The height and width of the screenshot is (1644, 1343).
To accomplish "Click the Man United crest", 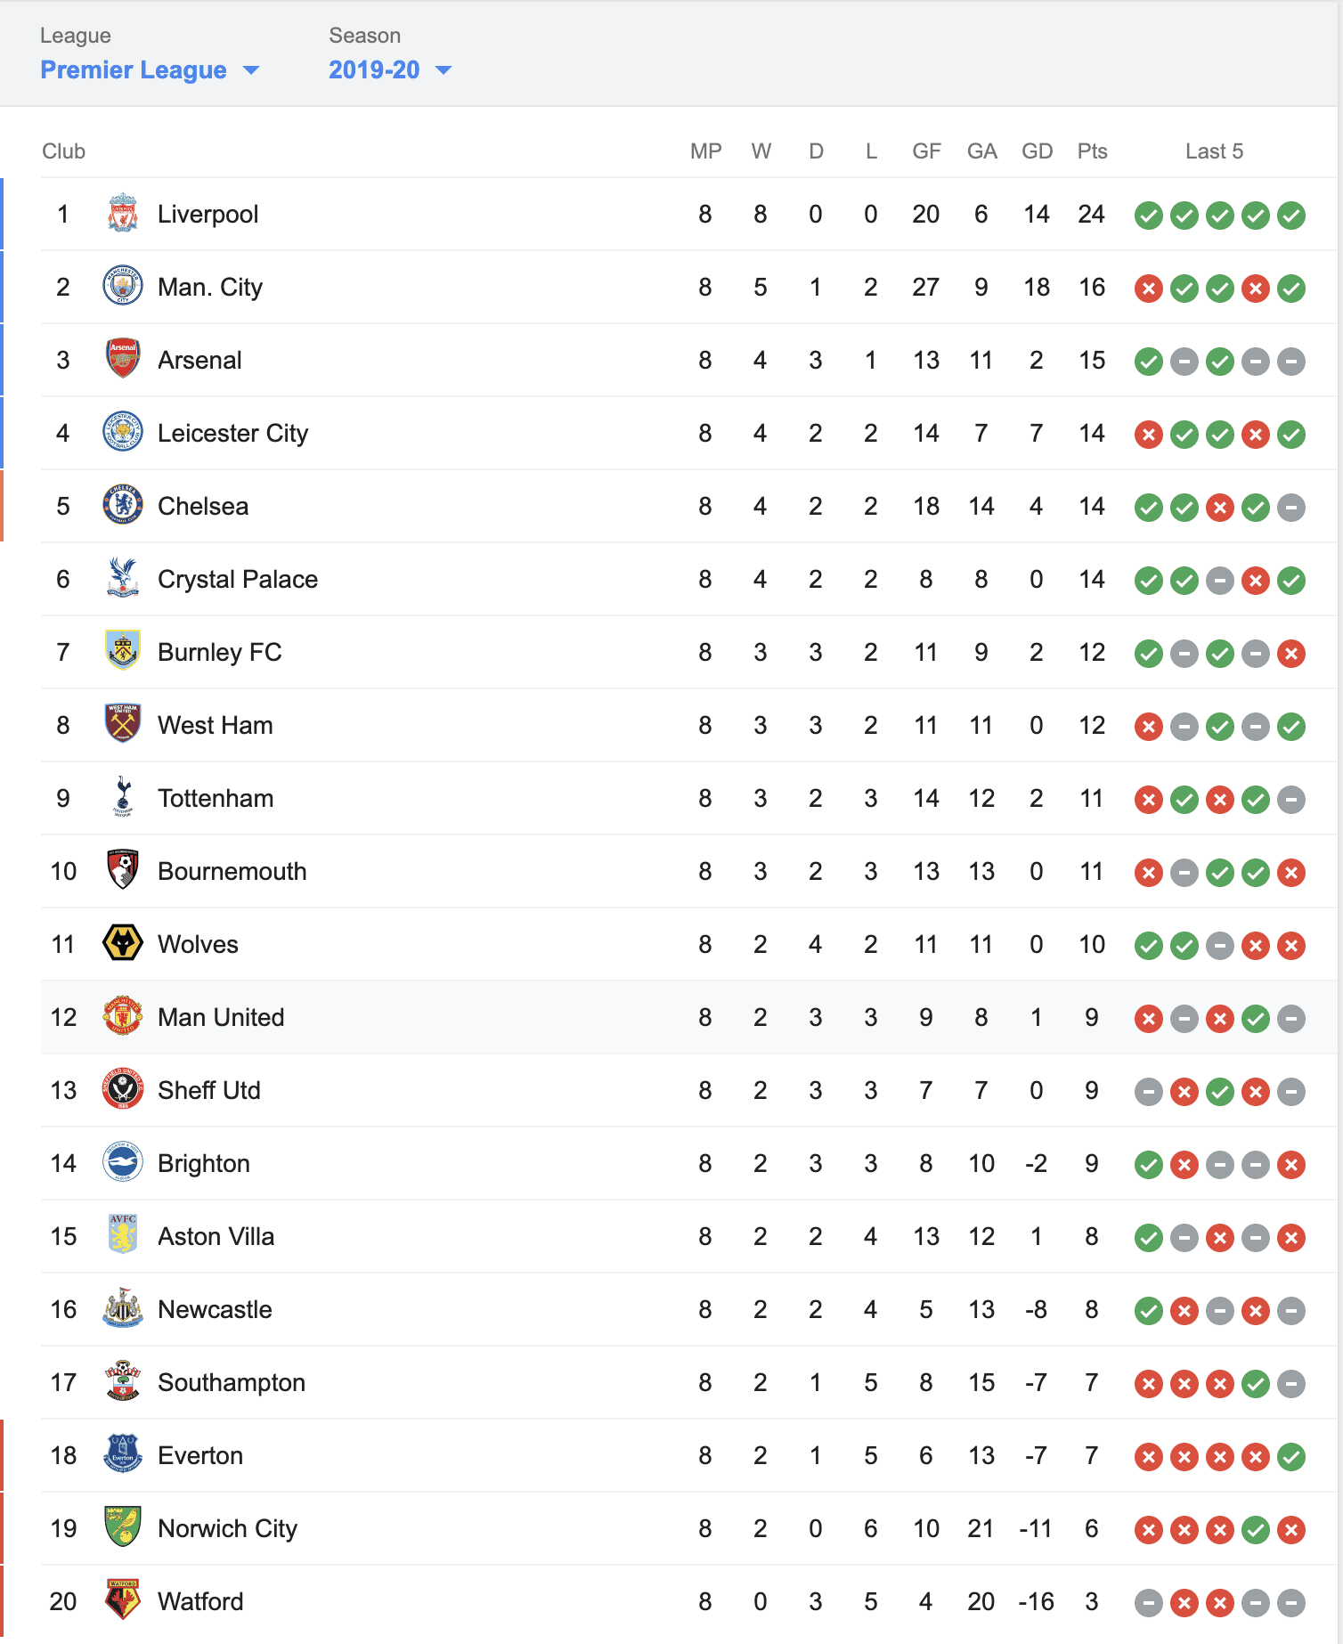I will tap(123, 1017).
